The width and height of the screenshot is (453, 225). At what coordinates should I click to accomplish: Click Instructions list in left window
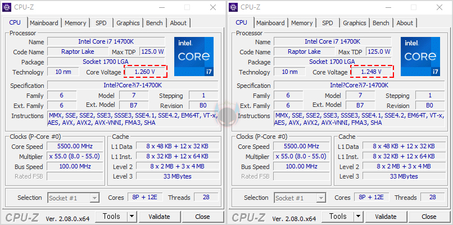[133, 119]
